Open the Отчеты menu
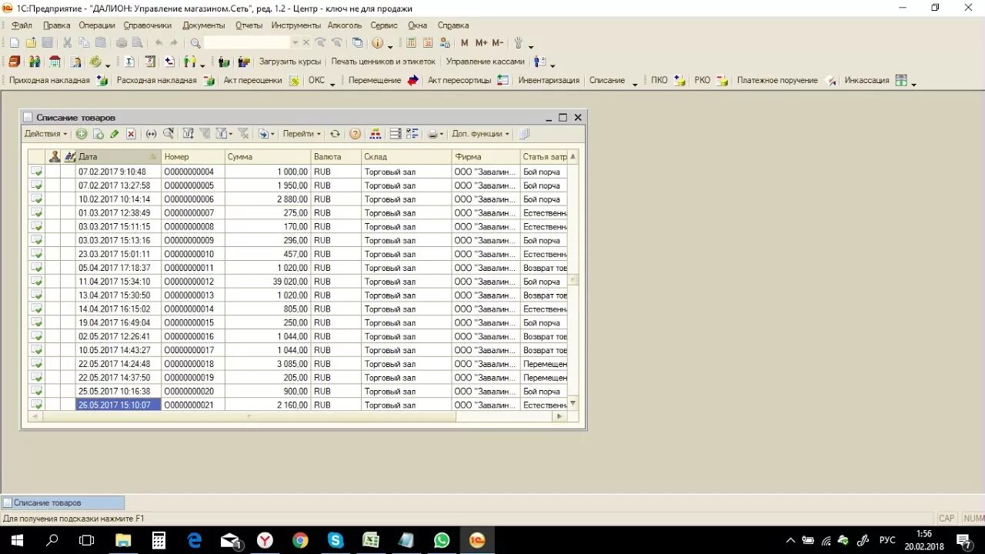 click(249, 25)
